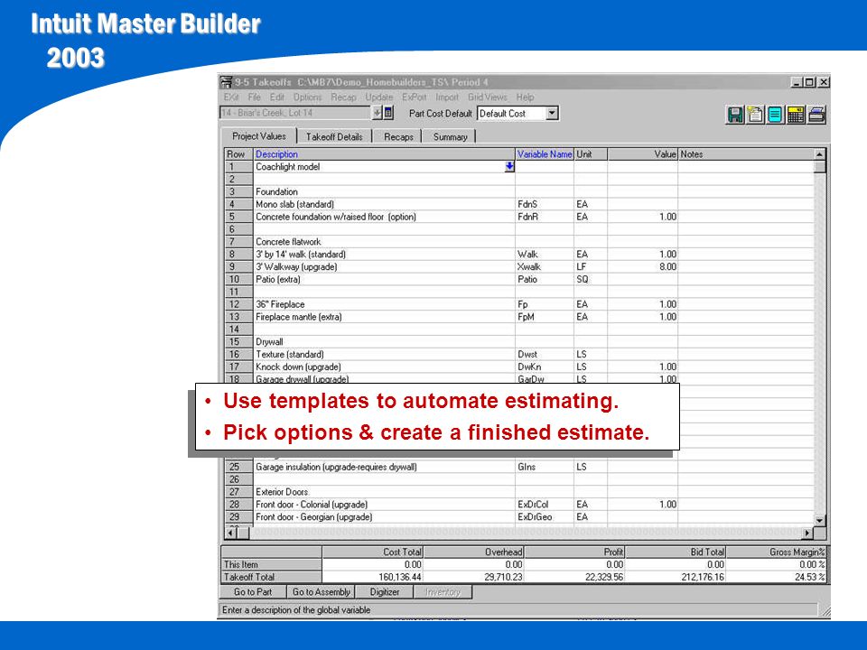Select the Garage insulation upgrade row
Screen dimensions: 867x650
tap(520, 467)
